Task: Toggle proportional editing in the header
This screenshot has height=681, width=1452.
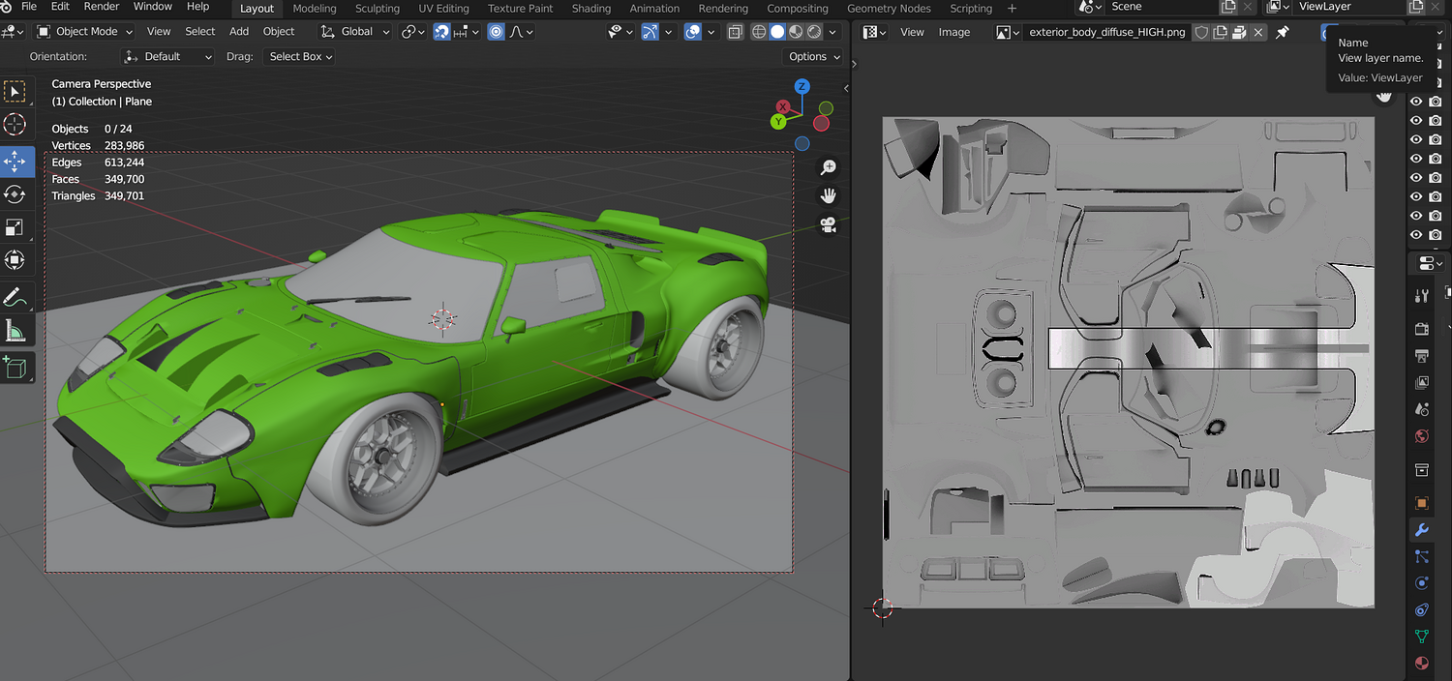Action: [x=497, y=32]
